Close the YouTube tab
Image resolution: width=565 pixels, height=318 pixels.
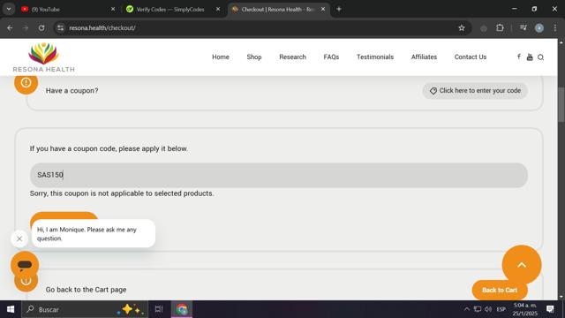pos(113,9)
